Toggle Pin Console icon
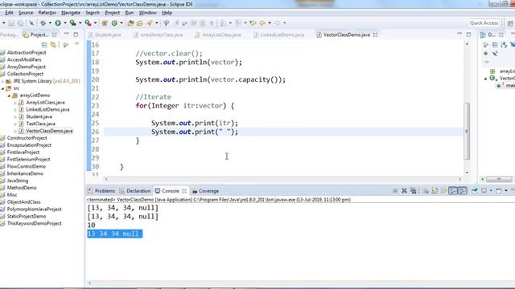The width and height of the screenshot is (515, 289). click(x=474, y=191)
